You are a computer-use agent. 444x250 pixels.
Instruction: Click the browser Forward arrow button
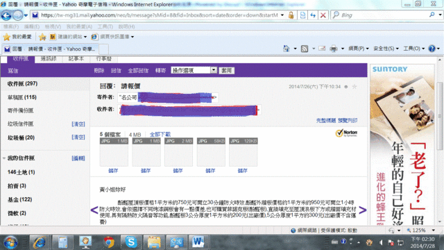coord(17,15)
